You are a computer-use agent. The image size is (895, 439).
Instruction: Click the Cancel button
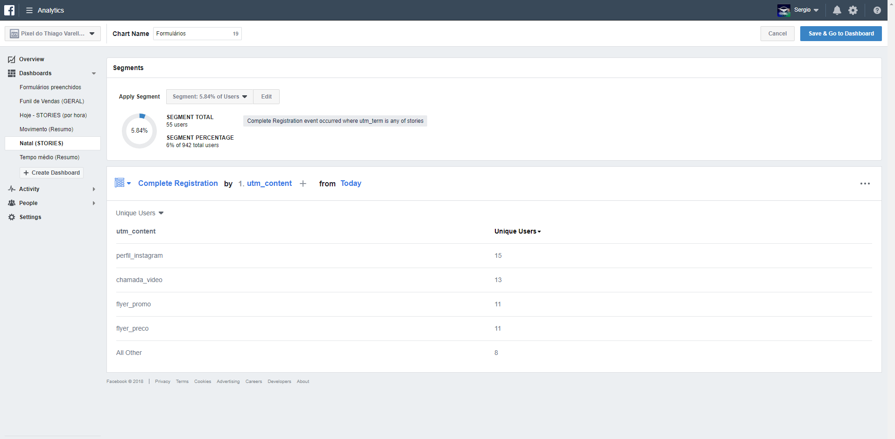(x=777, y=34)
